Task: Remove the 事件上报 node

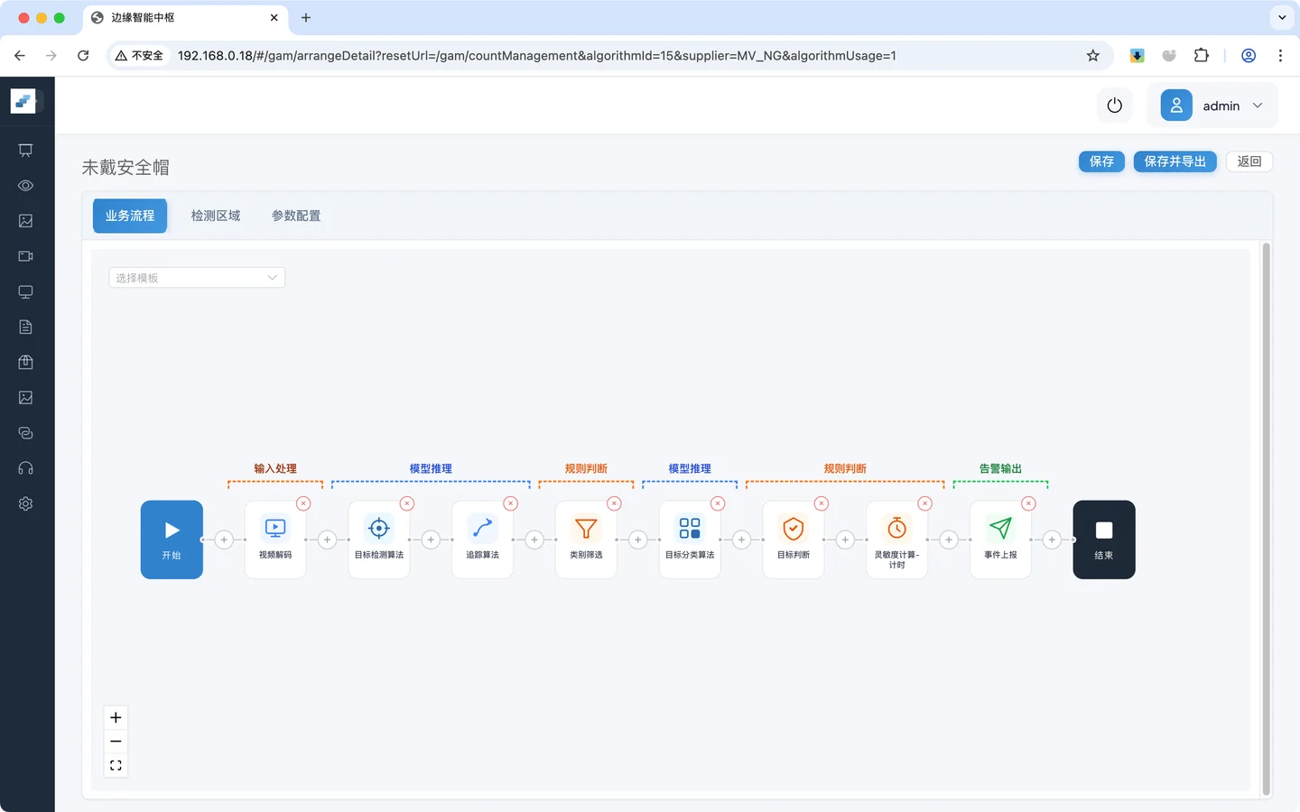Action: click(1028, 503)
